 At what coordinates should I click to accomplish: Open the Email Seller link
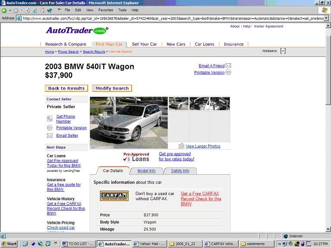point(67,136)
